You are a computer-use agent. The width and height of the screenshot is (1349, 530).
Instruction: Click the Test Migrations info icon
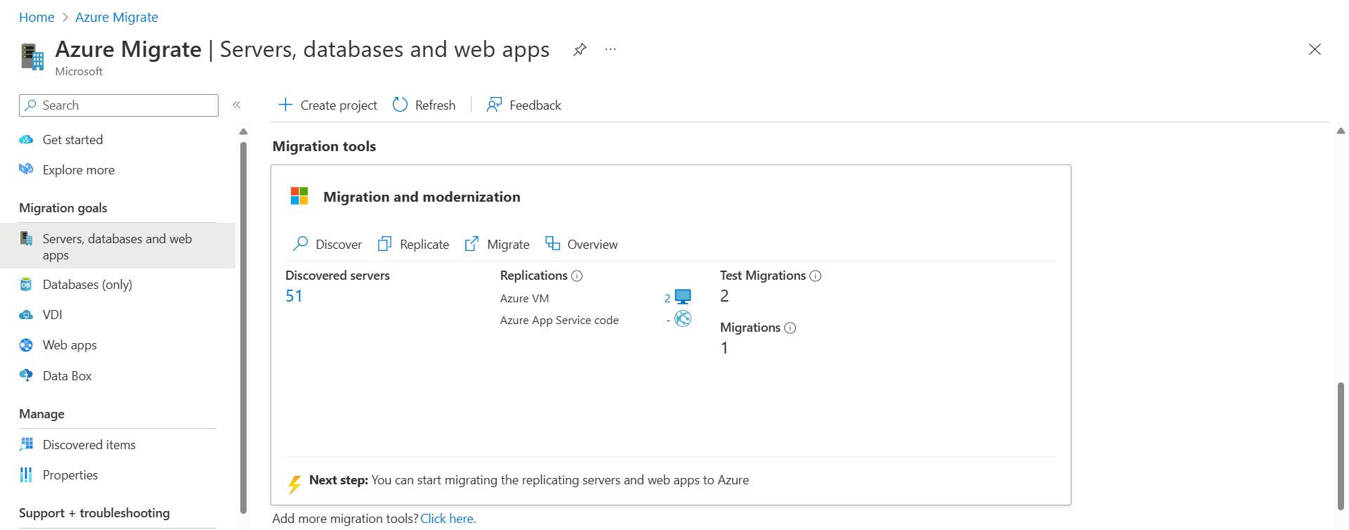815,276
